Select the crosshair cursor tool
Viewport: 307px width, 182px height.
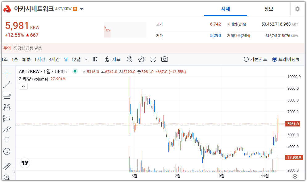[7, 74]
